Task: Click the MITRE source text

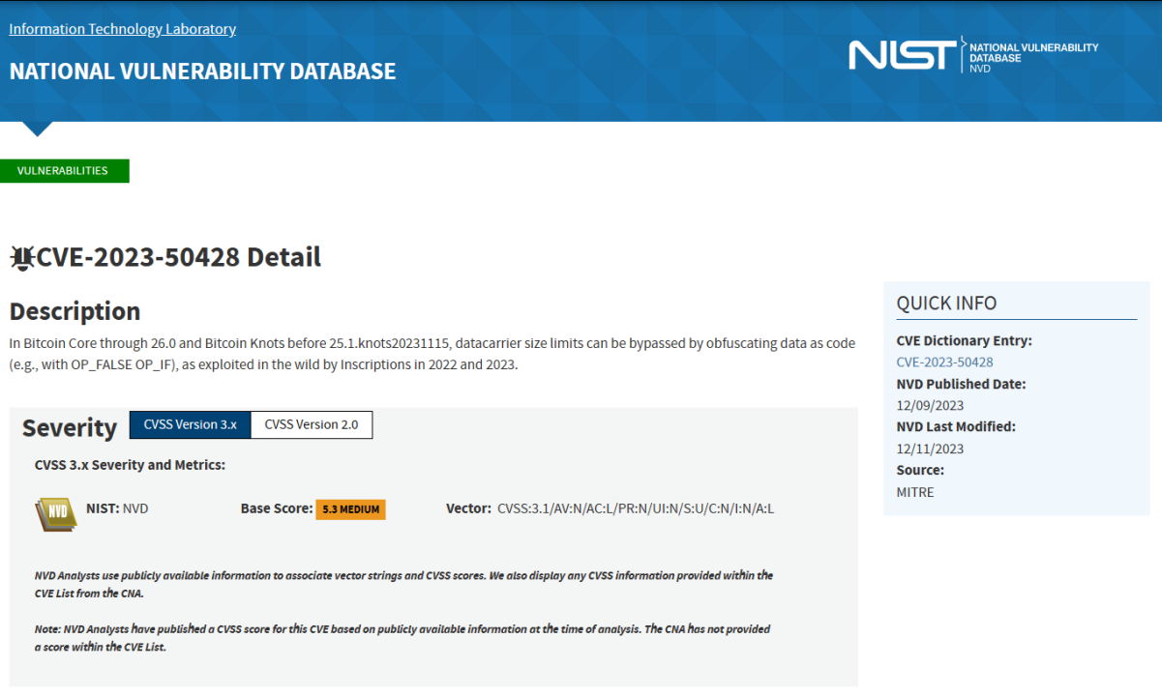Action: [x=915, y=492]
